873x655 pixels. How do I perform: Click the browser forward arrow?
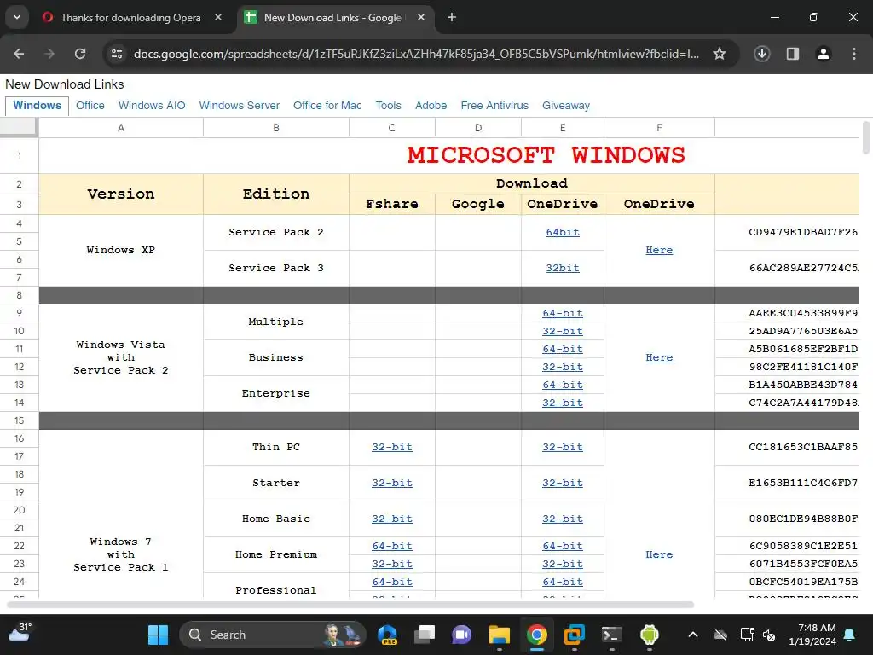point(49,54)
